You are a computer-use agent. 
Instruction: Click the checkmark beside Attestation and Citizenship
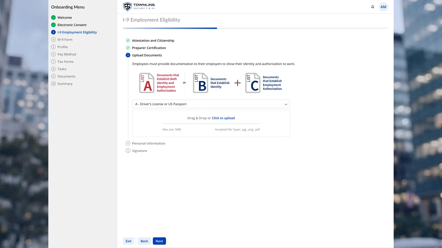128,41
